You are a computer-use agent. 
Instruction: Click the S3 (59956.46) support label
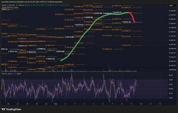pyautogui.click(x=107, y=49)
